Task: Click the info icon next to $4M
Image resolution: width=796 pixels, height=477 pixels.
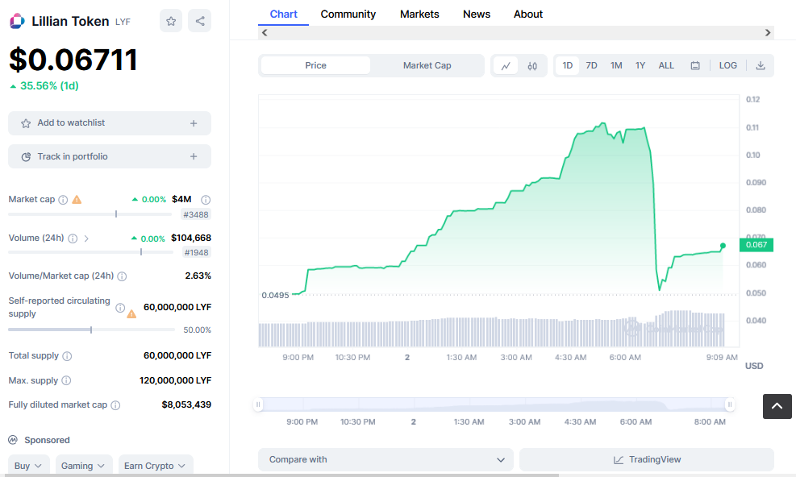Action: pos(206,200)
